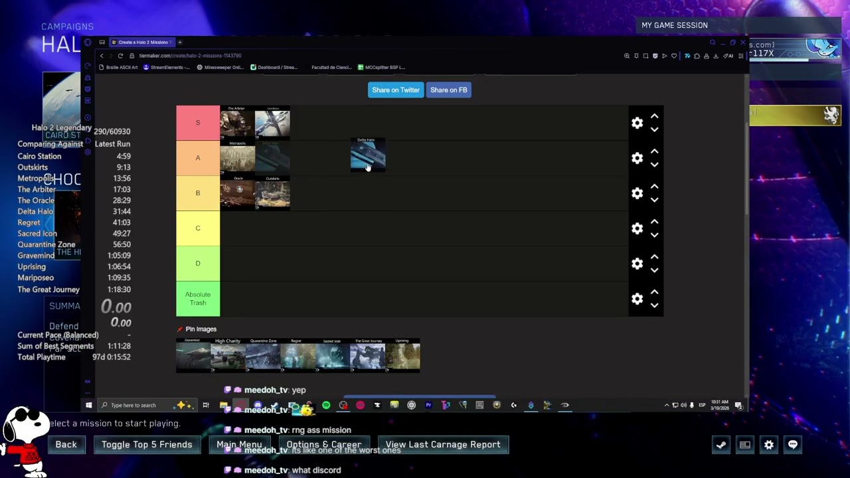Move the A tier row up
The width and height of the screenshot is (850, 478).
point(654,151)
